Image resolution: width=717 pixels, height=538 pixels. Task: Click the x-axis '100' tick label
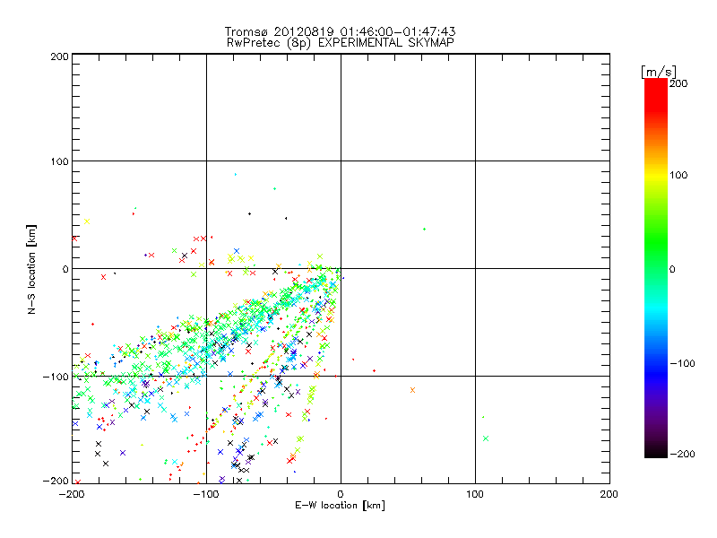point(475,494)
